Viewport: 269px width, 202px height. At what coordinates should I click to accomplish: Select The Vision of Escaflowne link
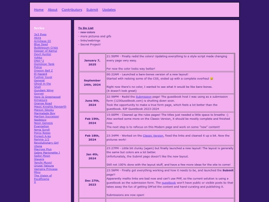(x=43, y=177)
